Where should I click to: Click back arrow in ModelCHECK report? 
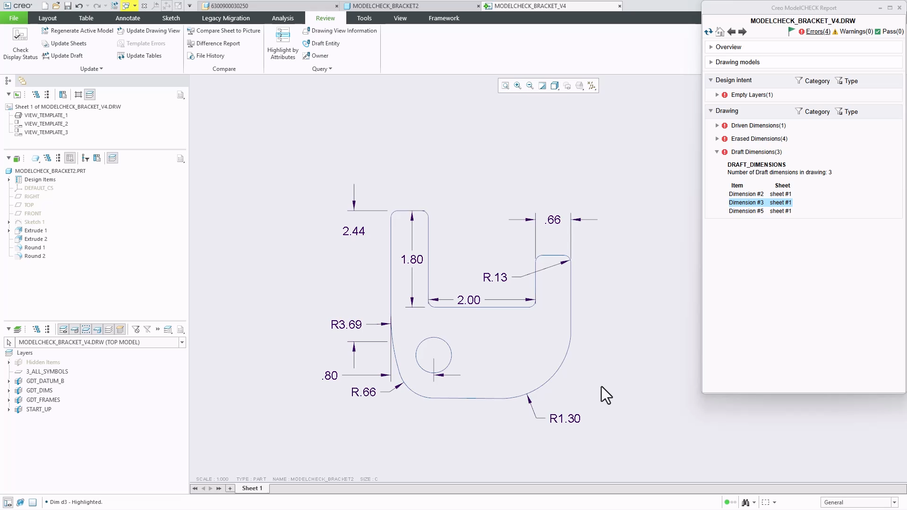[x=731, y=32]
